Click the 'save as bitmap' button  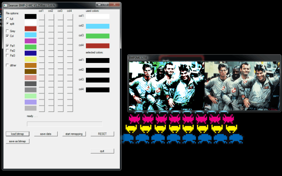[18, 141]
